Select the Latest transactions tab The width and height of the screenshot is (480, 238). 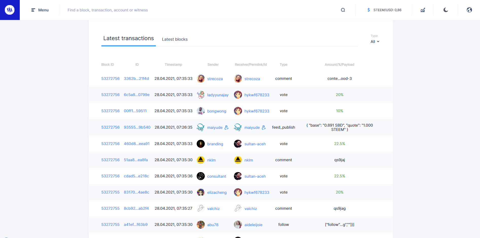[128, 38]
